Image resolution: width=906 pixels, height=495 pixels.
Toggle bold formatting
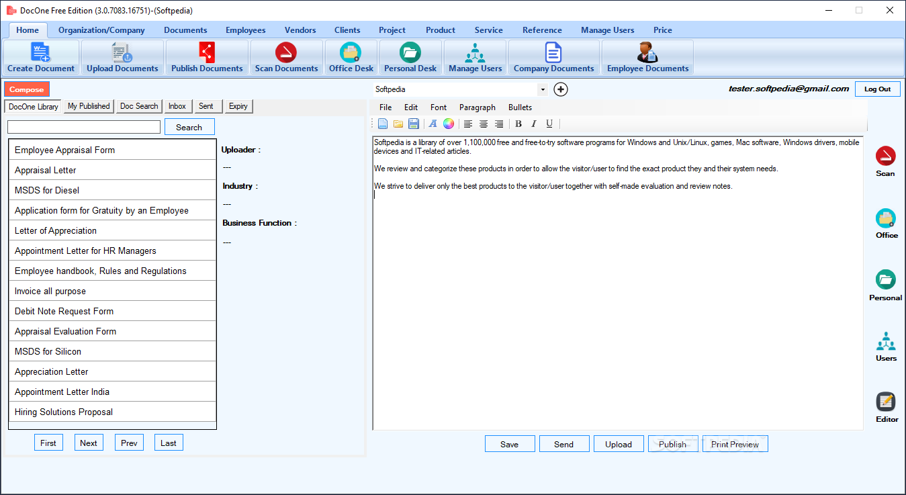click(518, 124)
